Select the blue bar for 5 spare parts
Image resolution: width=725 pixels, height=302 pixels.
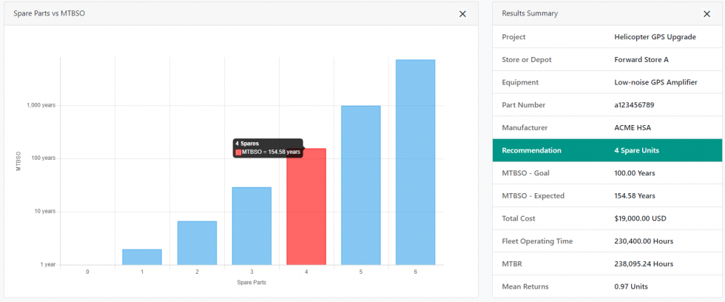(x=361, y=185)
